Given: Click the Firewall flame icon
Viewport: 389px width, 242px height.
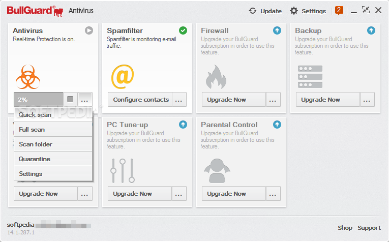Looking at the screenshot, I should (x=216, y=77).
